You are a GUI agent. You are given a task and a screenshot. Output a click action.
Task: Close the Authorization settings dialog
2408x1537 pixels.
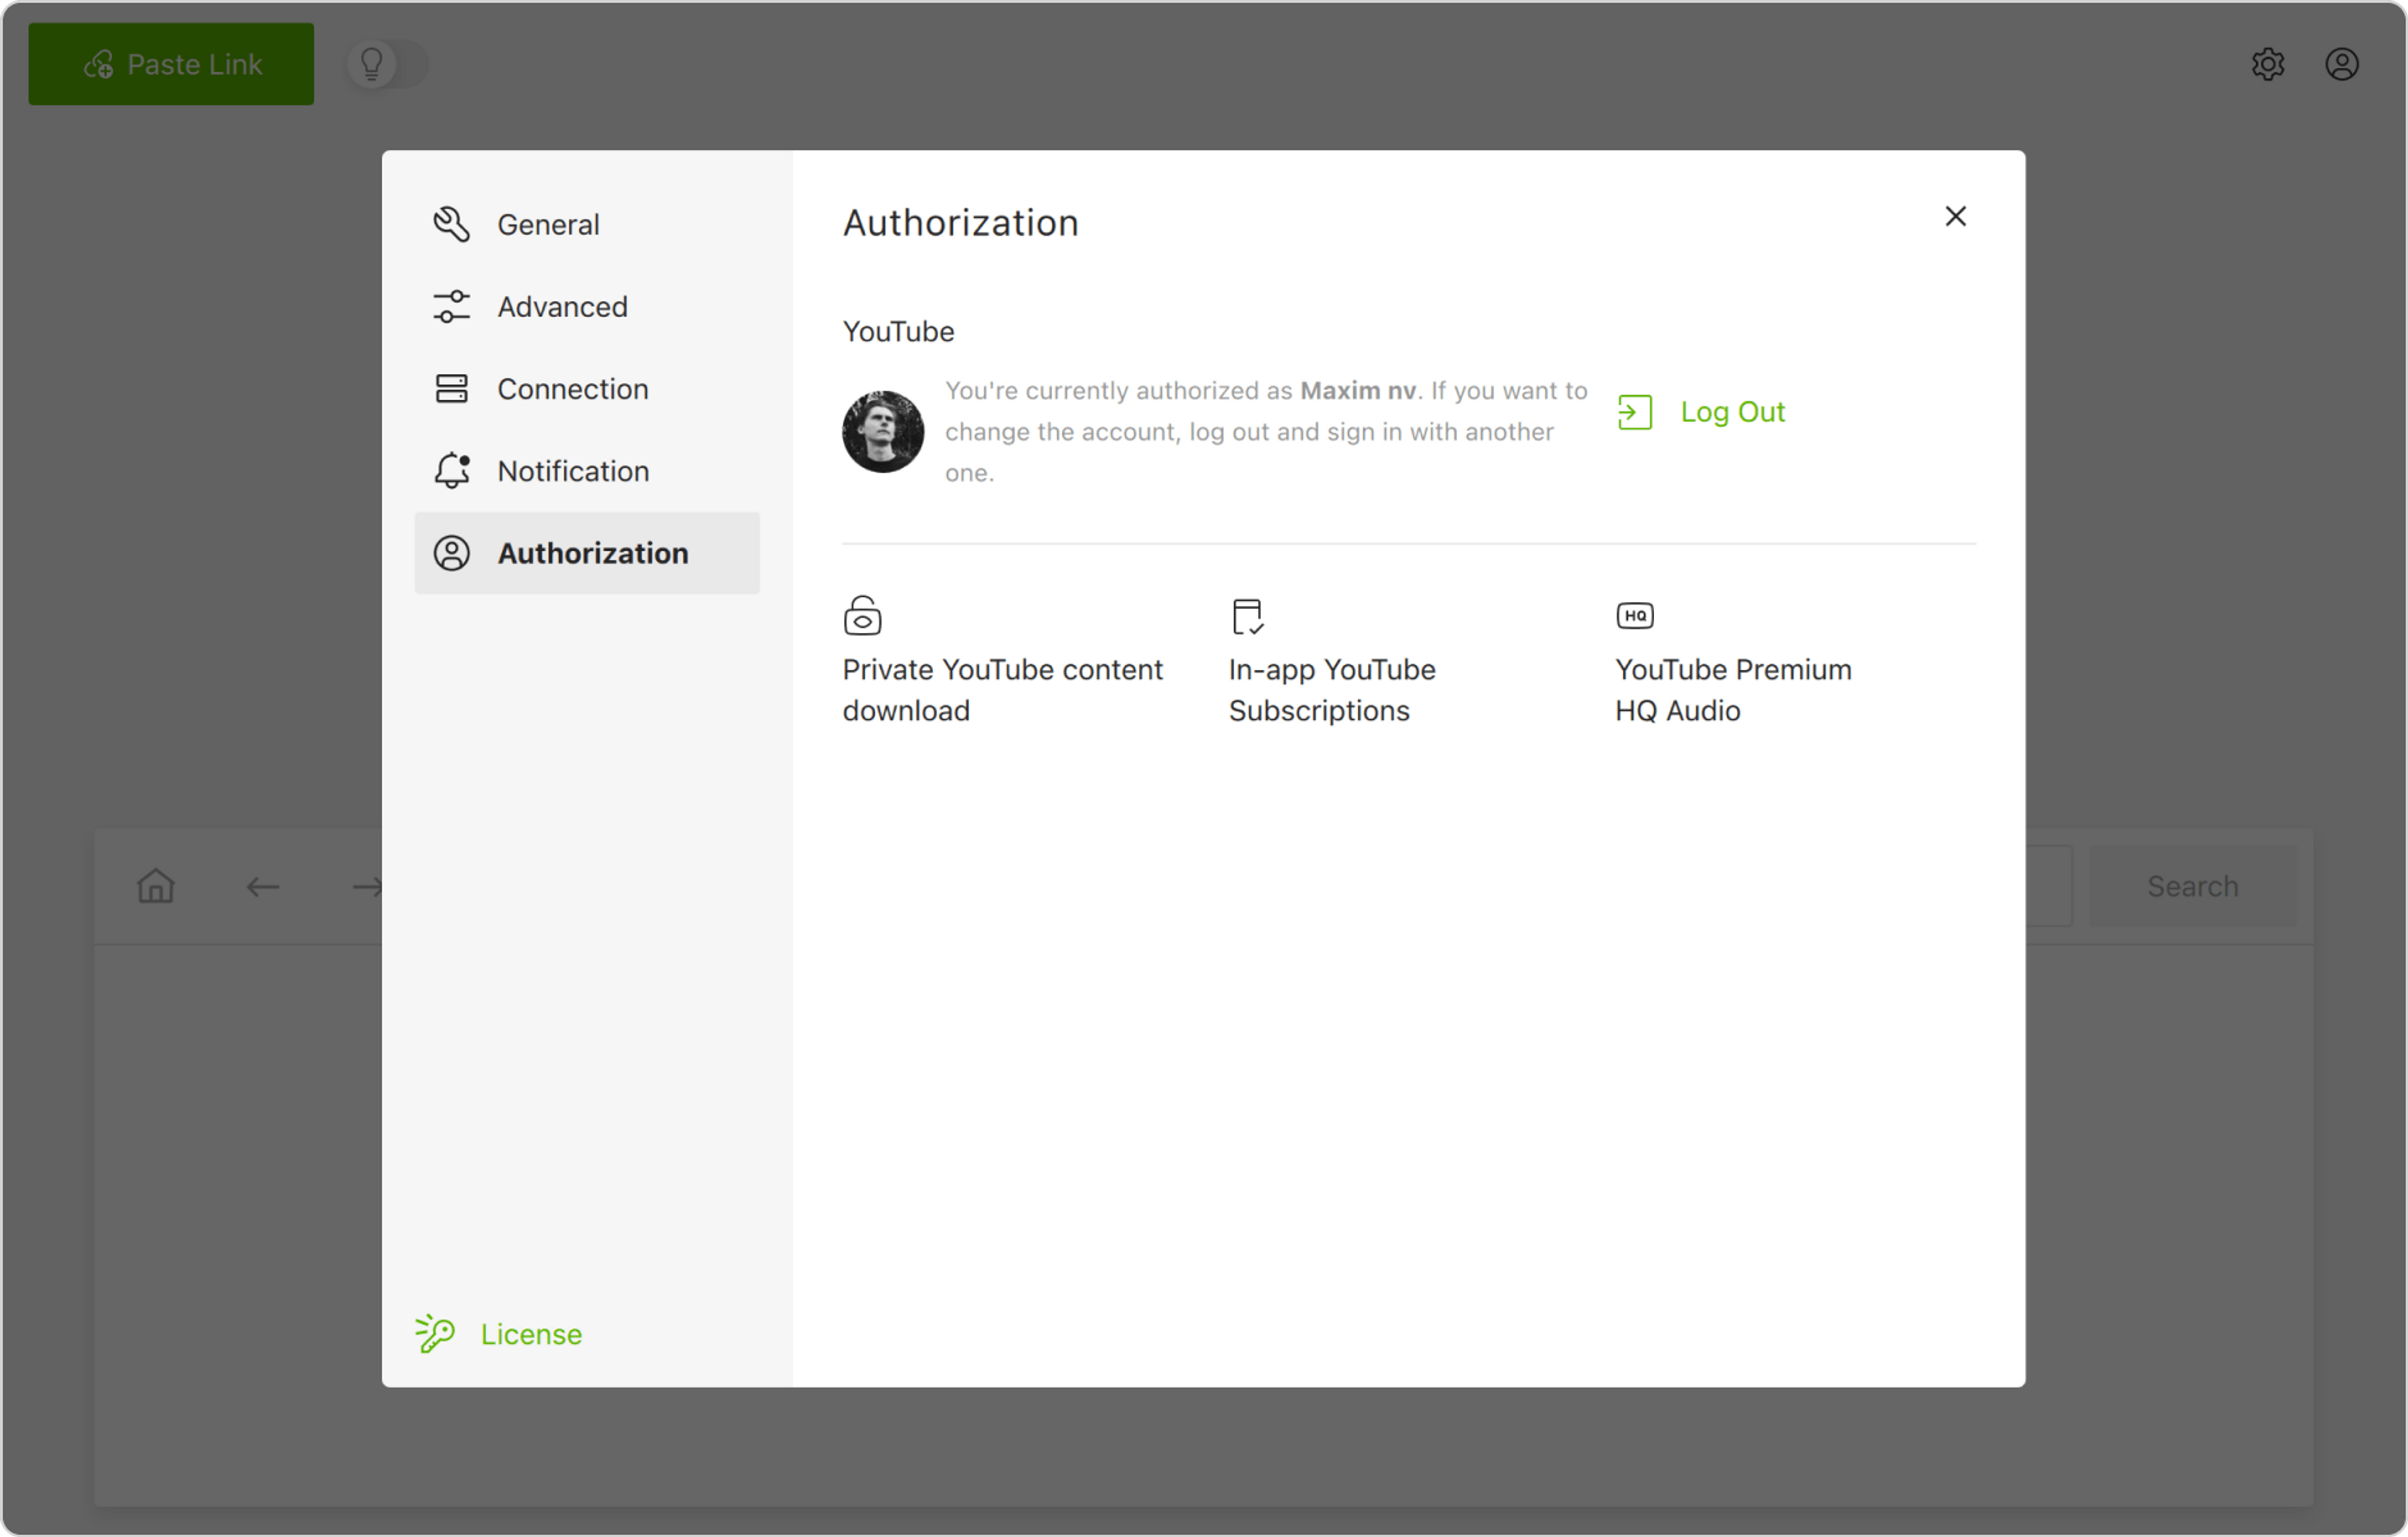pyautogui.click(x=1955, y=216)
